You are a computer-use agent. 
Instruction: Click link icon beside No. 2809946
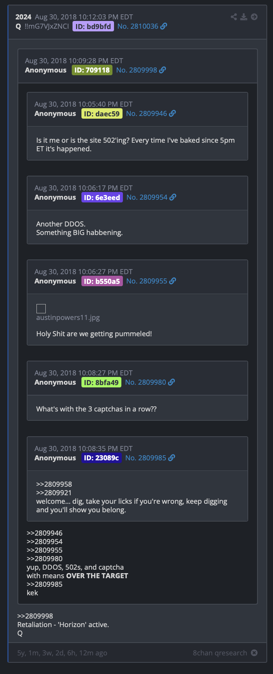(173, 114)
